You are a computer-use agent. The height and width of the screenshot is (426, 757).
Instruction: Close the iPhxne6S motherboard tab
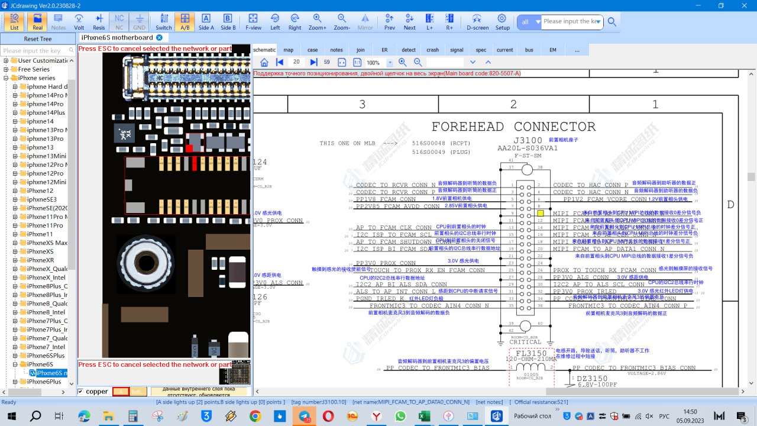click(159, 37)
